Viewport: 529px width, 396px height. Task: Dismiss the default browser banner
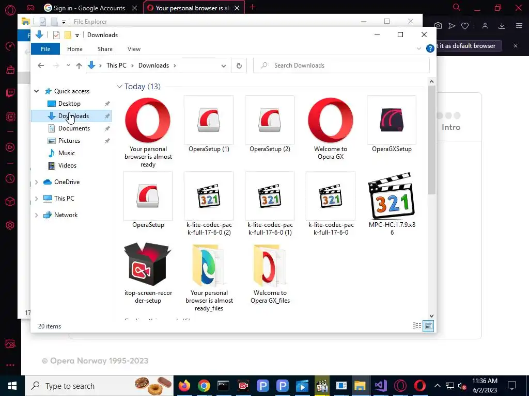click(x=516, y=46)
